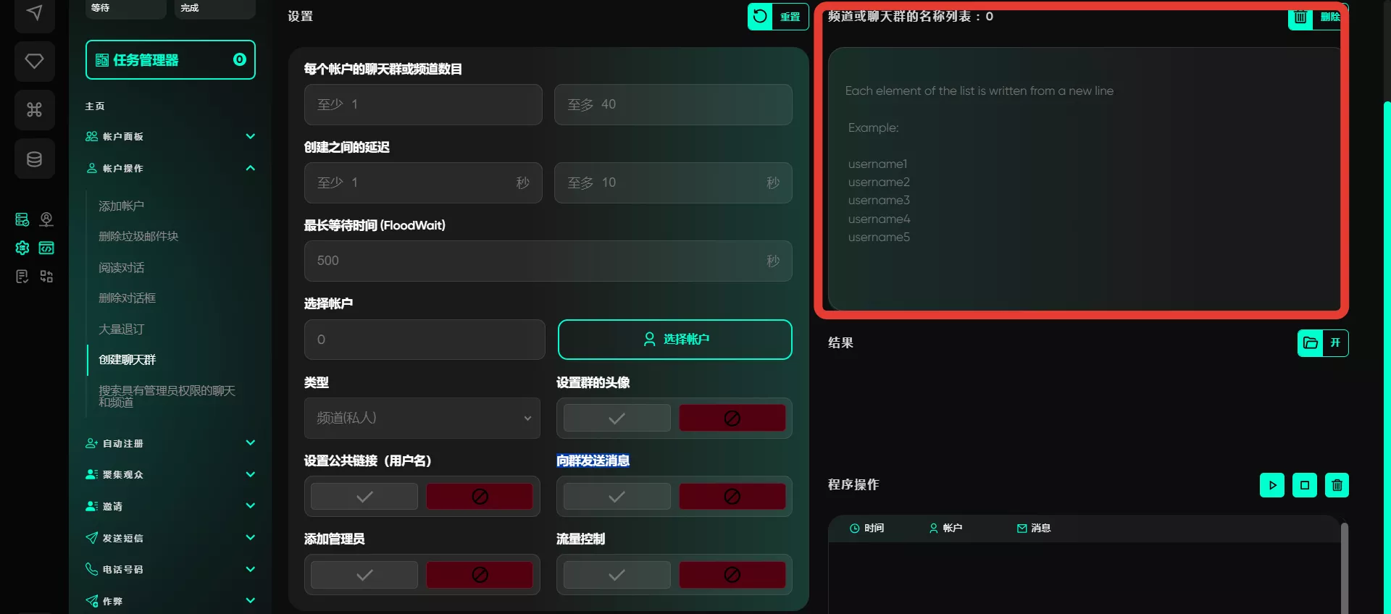The width and height of the screenshot is (1391, 614).
Task: Click the minimum creation delay field
Action: (423, 182)
